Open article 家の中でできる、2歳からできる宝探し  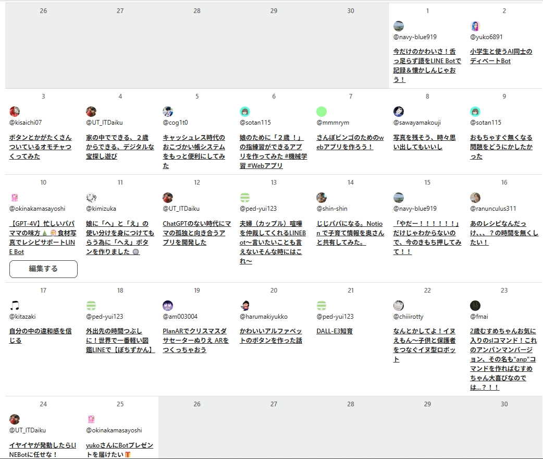120,147
